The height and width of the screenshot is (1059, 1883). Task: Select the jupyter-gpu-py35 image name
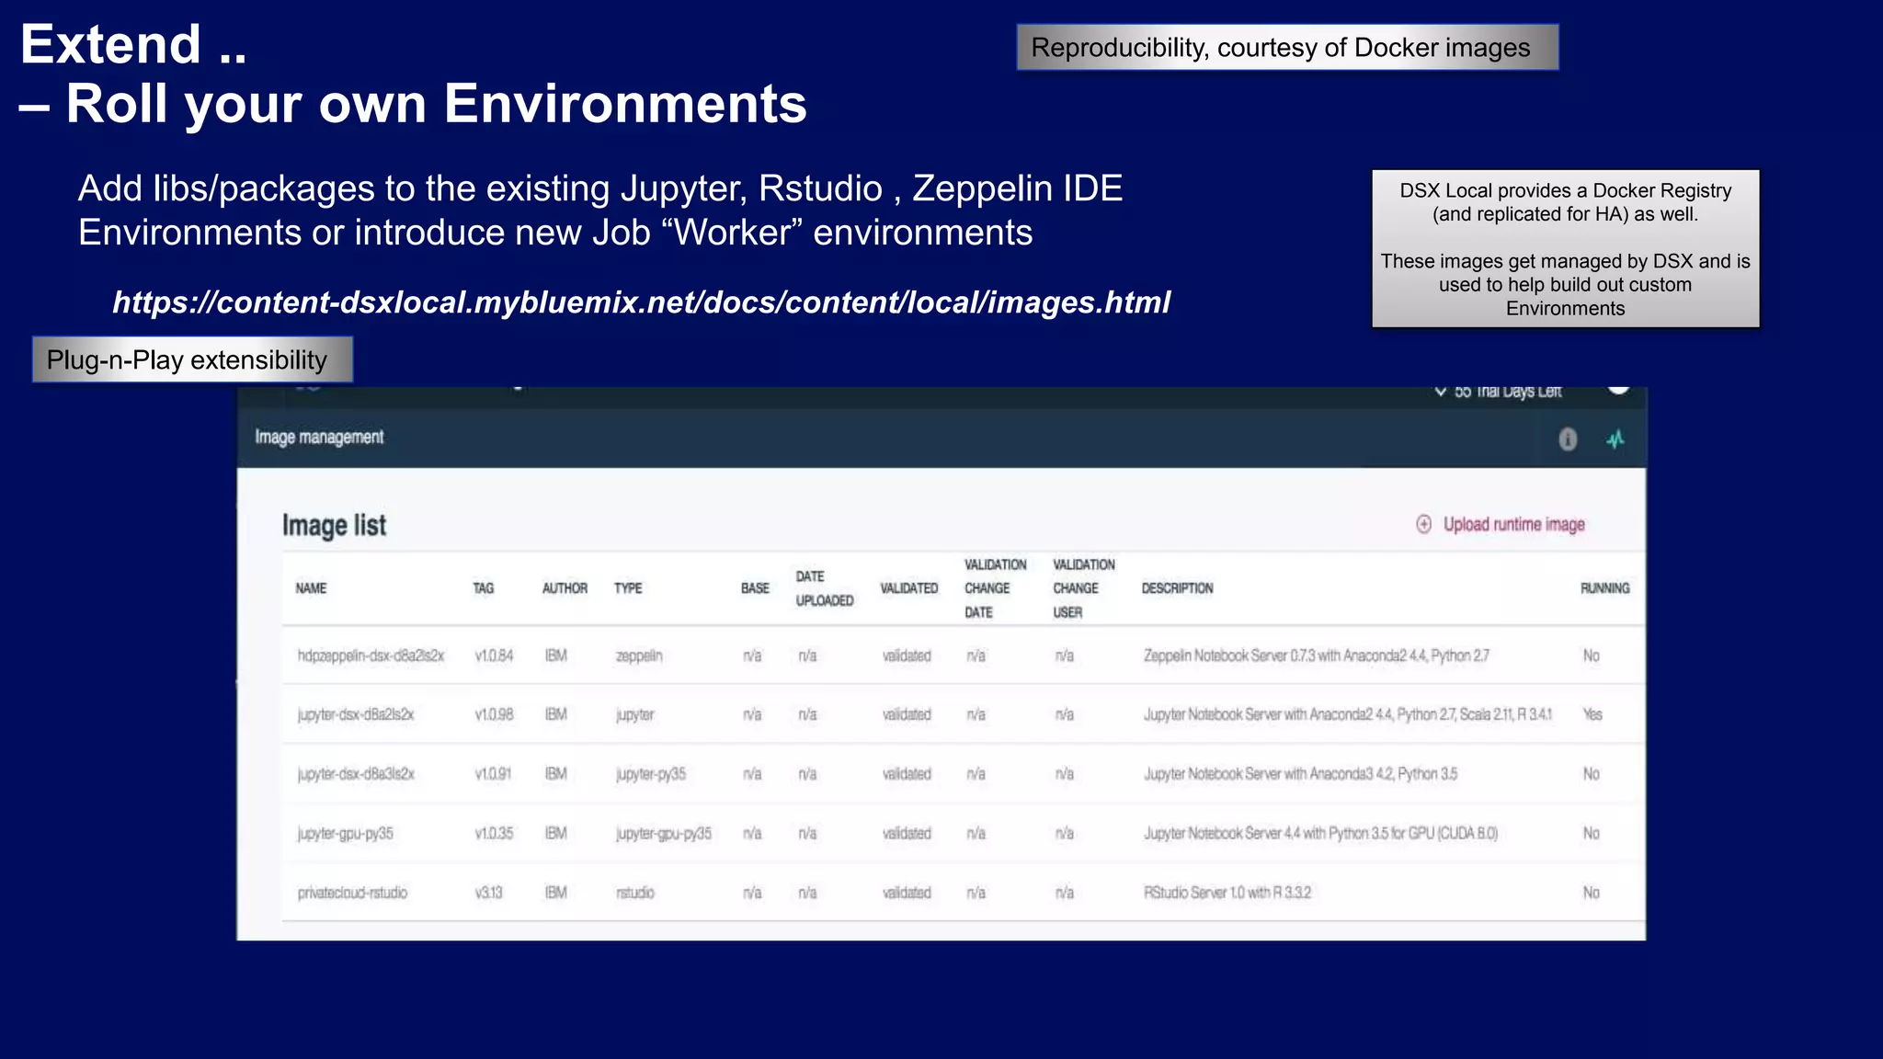[345, 834]
